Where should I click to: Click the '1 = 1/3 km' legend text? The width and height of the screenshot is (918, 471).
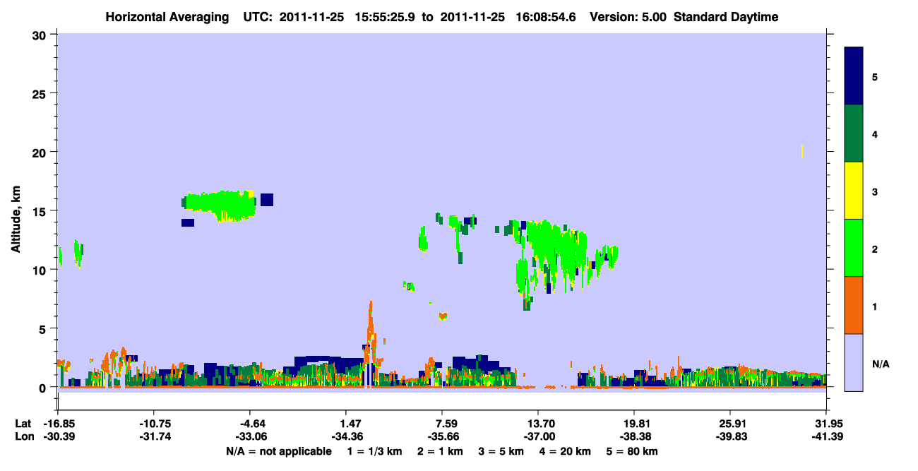[375, 451]
